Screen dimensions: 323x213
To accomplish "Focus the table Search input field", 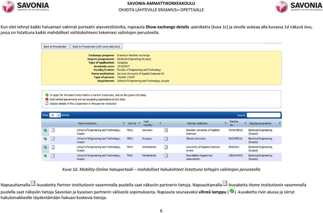I will (x=263, y=115).
